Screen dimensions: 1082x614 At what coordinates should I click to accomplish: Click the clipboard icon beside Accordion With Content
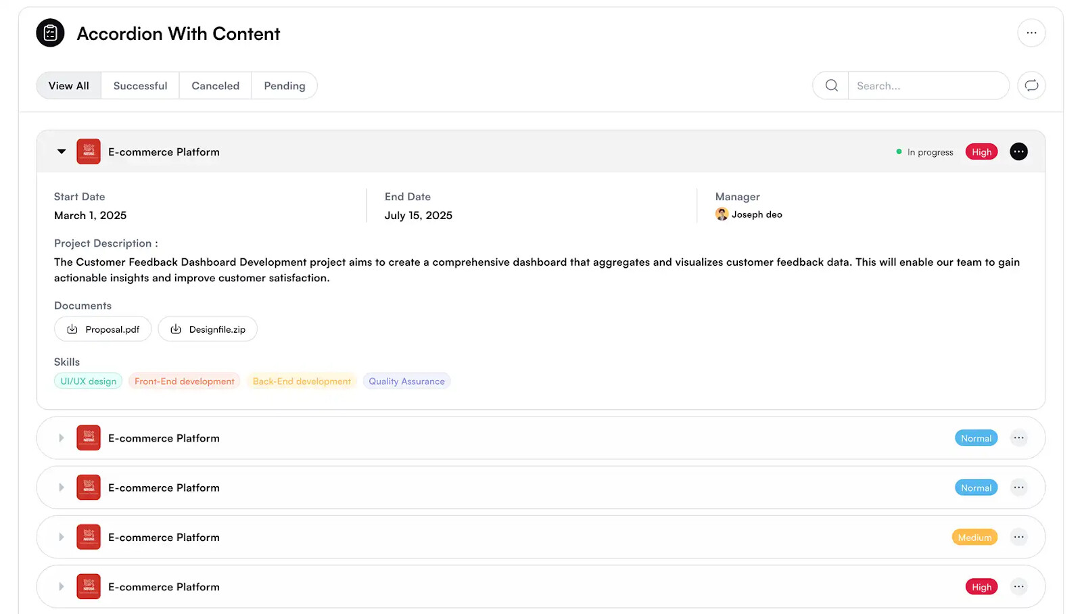coord(50,33)
